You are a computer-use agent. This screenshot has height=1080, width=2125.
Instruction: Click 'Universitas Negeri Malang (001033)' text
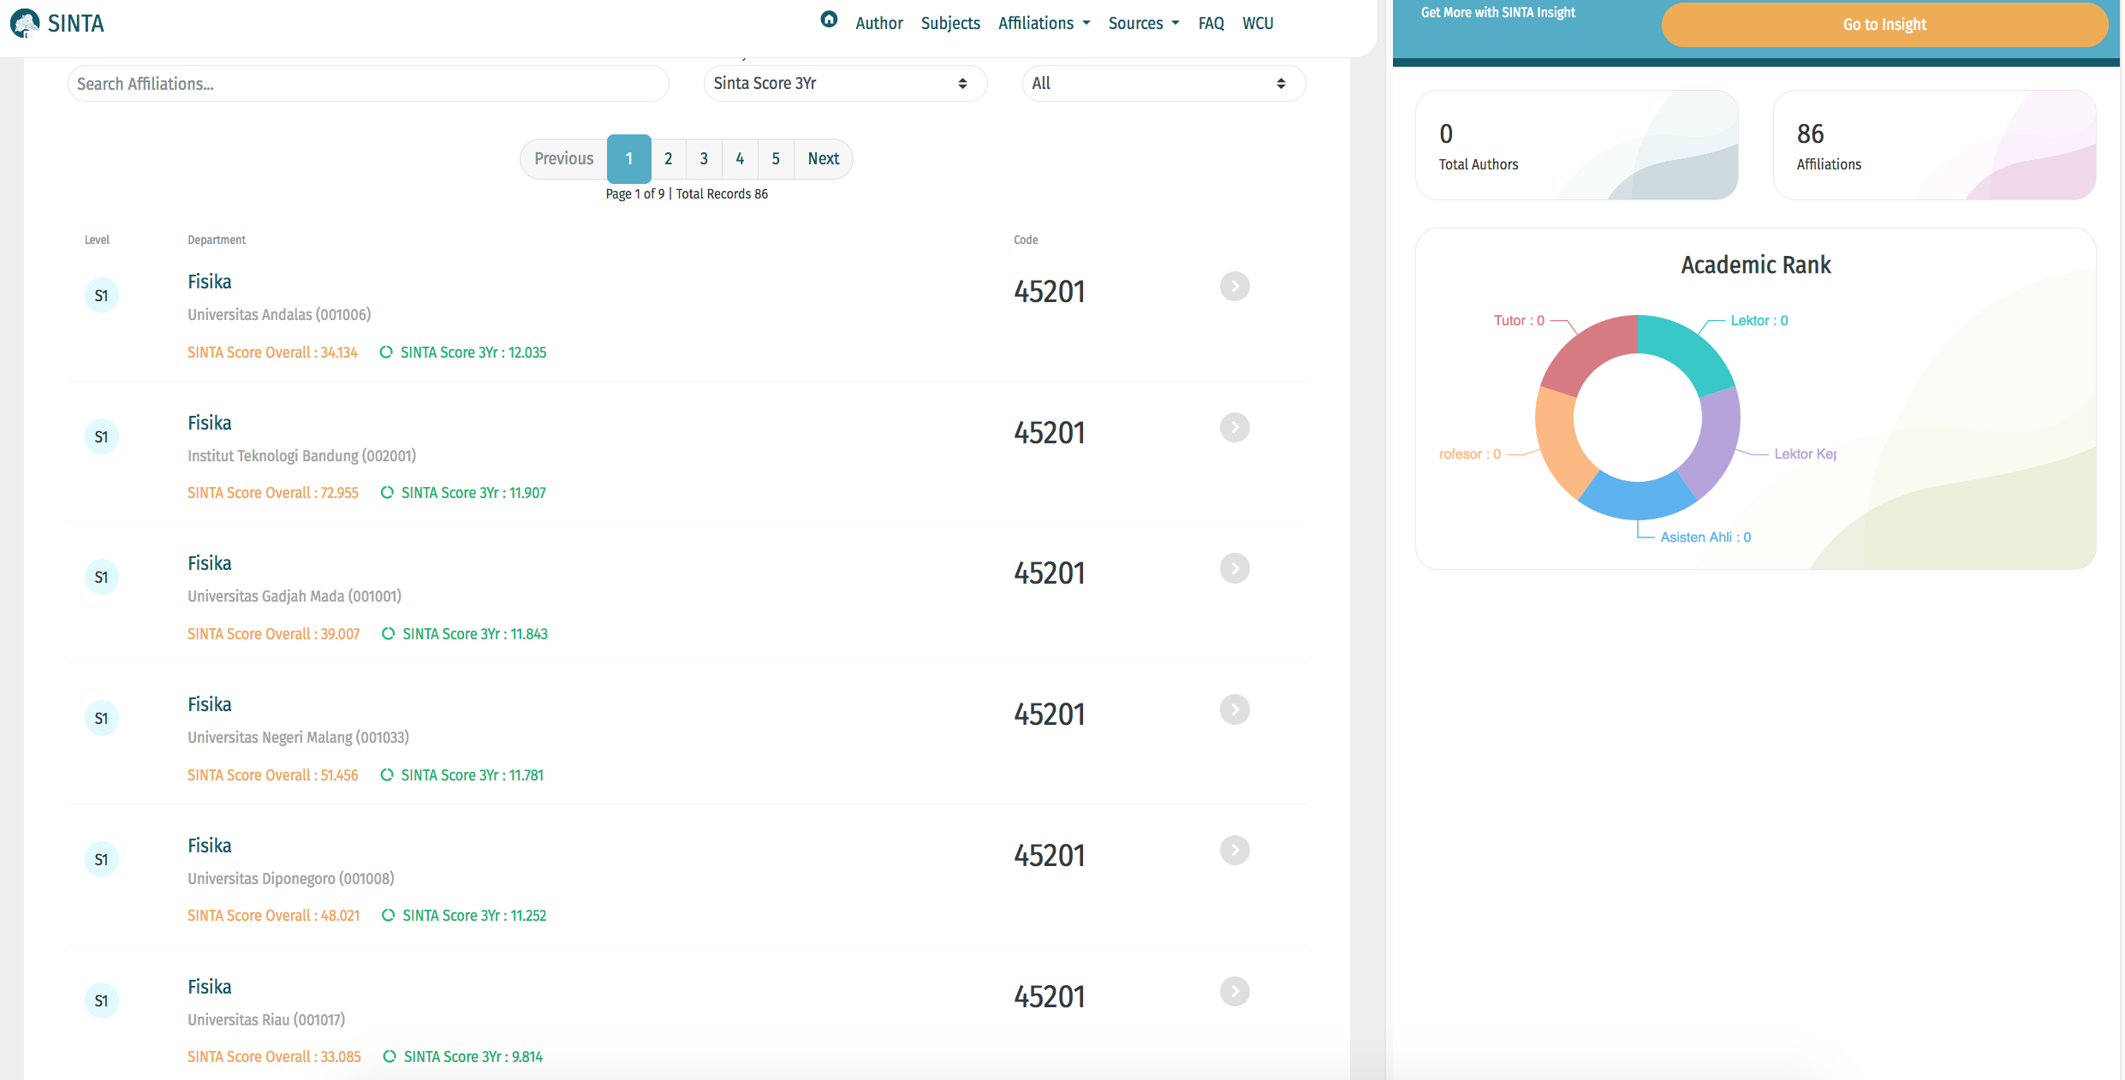pos(299,738)
